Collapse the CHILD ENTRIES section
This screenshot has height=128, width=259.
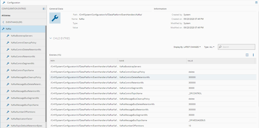pos(51,38)
